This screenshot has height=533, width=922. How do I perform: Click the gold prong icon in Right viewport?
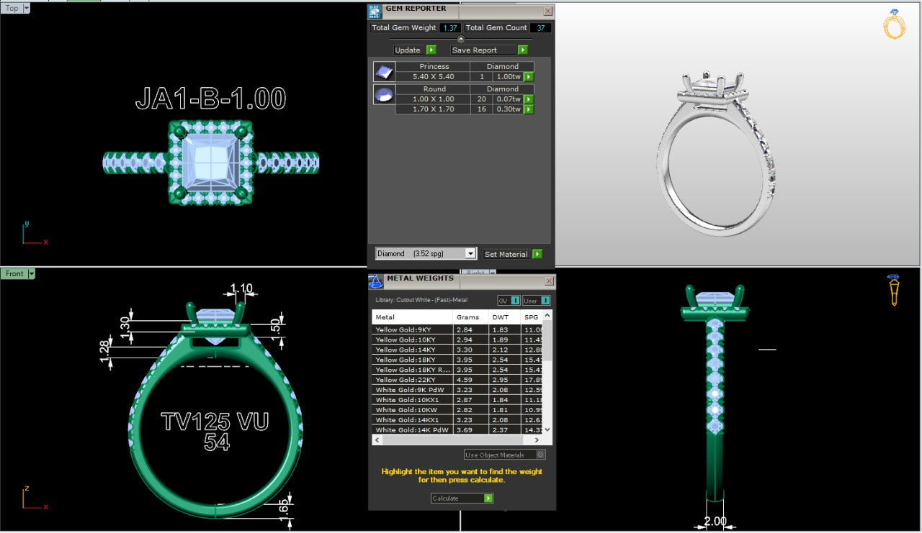click(893, 290)
